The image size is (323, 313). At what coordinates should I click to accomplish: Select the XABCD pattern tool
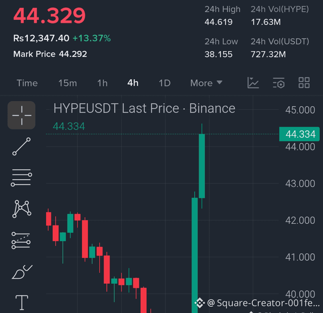coord(21,209)
